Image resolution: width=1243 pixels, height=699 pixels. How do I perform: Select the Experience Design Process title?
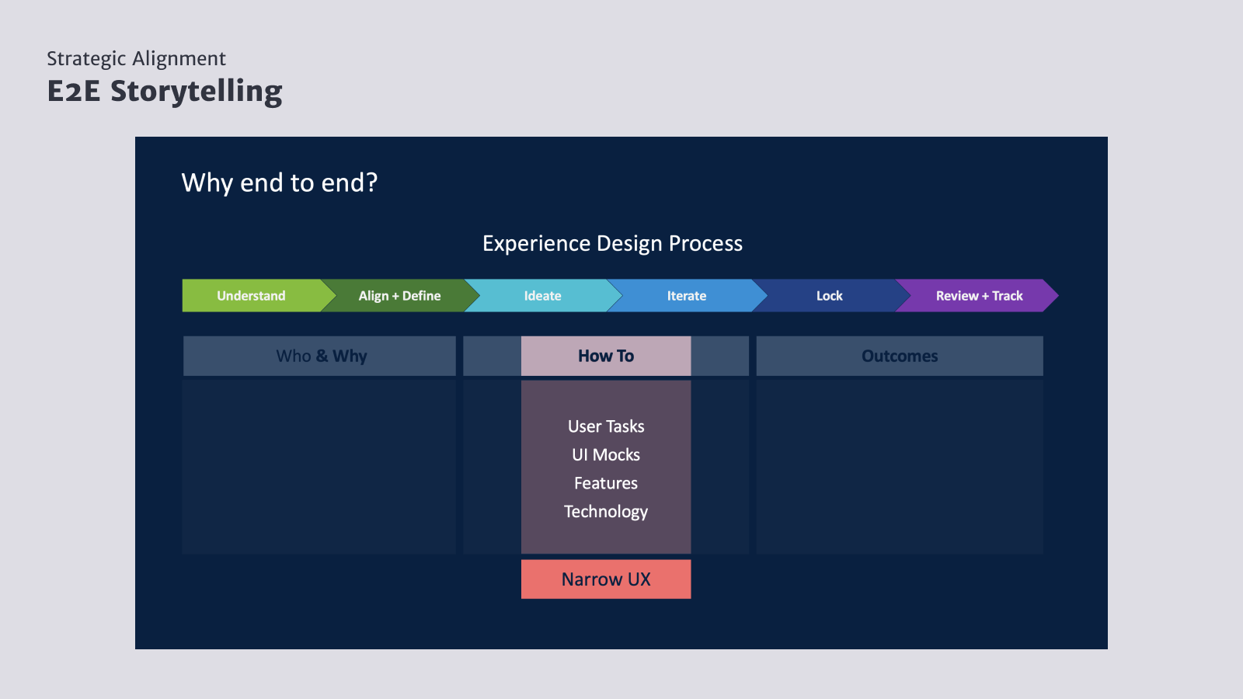pyautogui.click(x=612, y=244)
